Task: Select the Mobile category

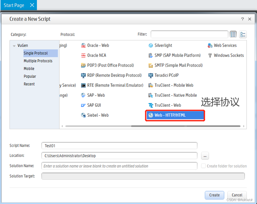Action: (29, 69)
